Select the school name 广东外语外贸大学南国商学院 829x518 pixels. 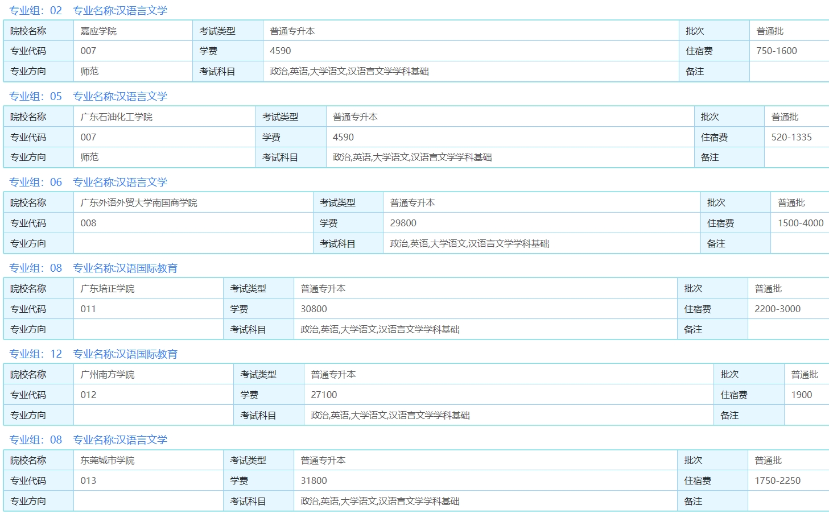[139, 203]
